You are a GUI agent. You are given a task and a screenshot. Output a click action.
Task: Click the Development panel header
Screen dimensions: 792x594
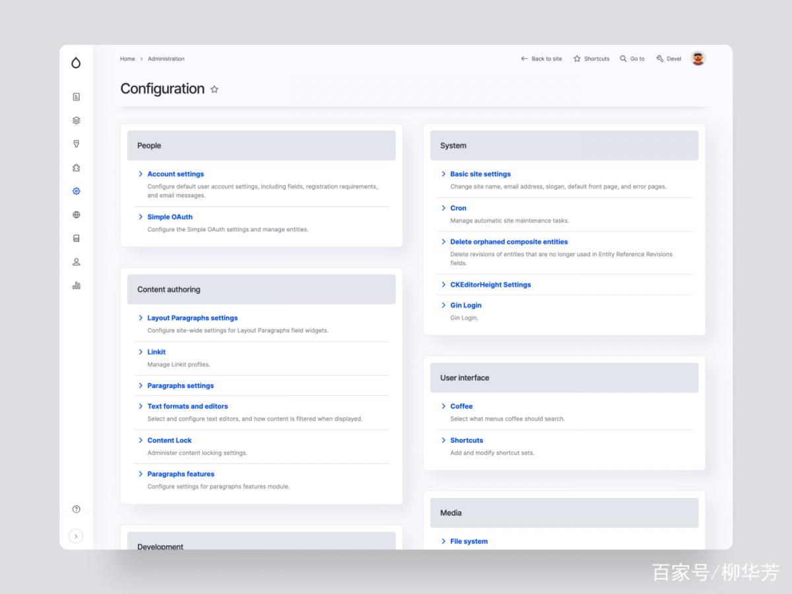point(261,541)
